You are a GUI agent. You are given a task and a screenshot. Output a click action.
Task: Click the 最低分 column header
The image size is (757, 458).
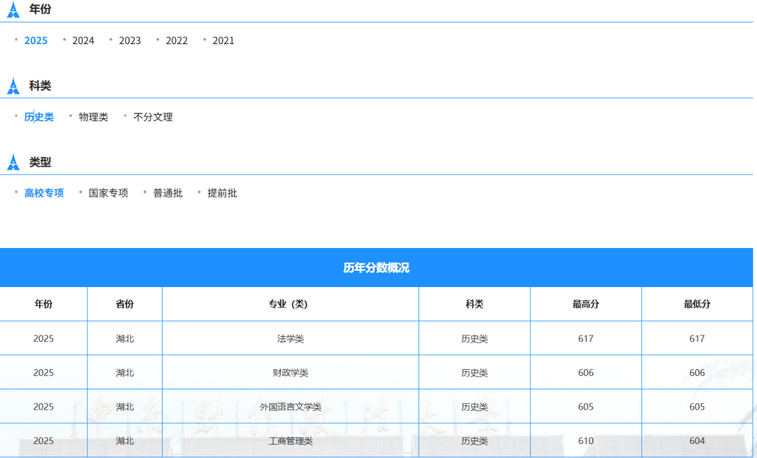click(697, 304)
